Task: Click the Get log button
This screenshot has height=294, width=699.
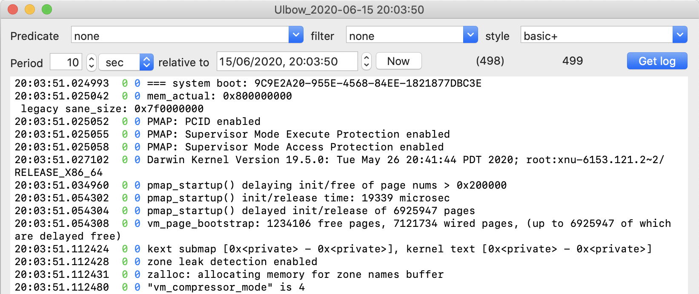Action: (x=656, y=61)
